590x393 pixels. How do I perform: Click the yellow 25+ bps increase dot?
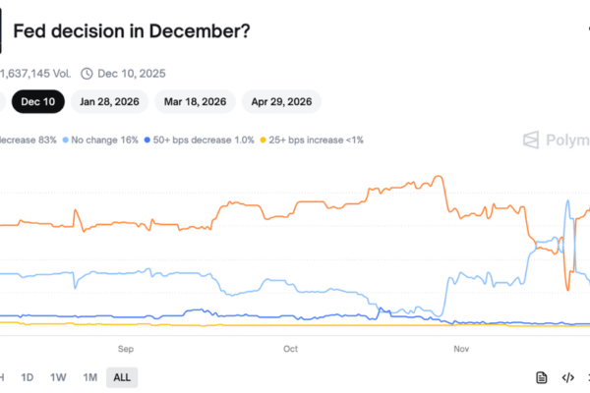262,140
